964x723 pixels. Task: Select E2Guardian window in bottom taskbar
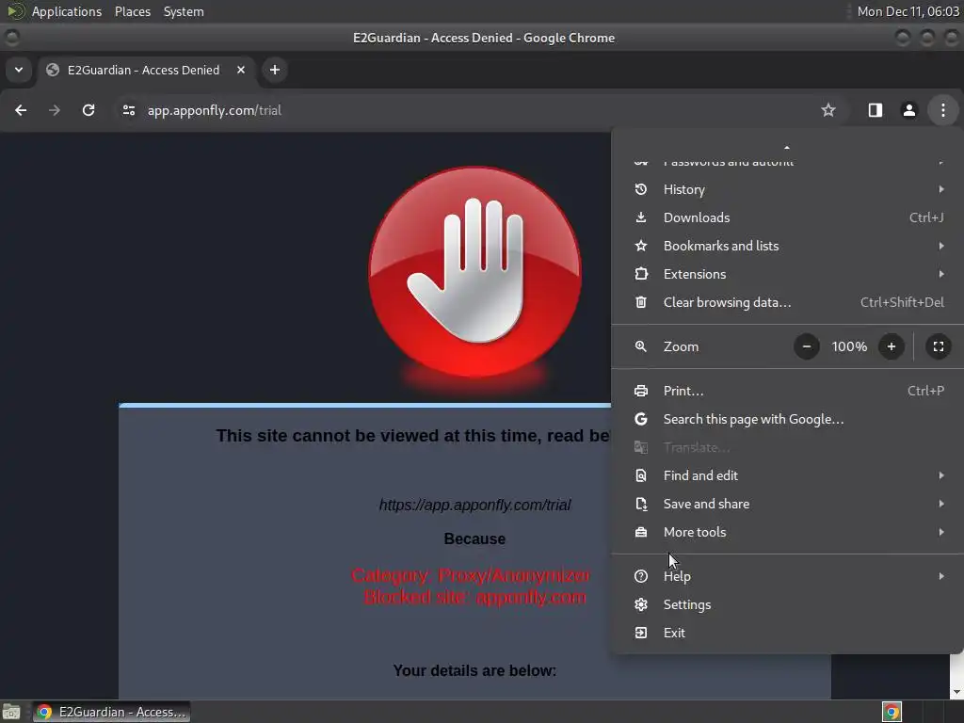click(x=111, y=712)
